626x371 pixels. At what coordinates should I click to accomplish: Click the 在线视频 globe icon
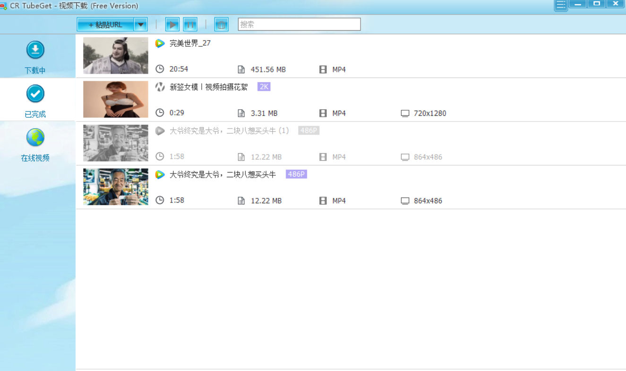point(35,138)
